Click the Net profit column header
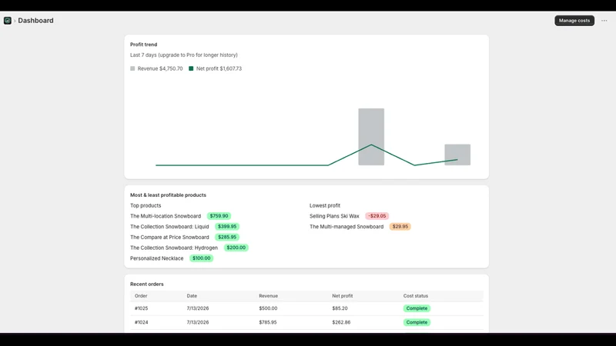The image size is (616, 346). 342,296
